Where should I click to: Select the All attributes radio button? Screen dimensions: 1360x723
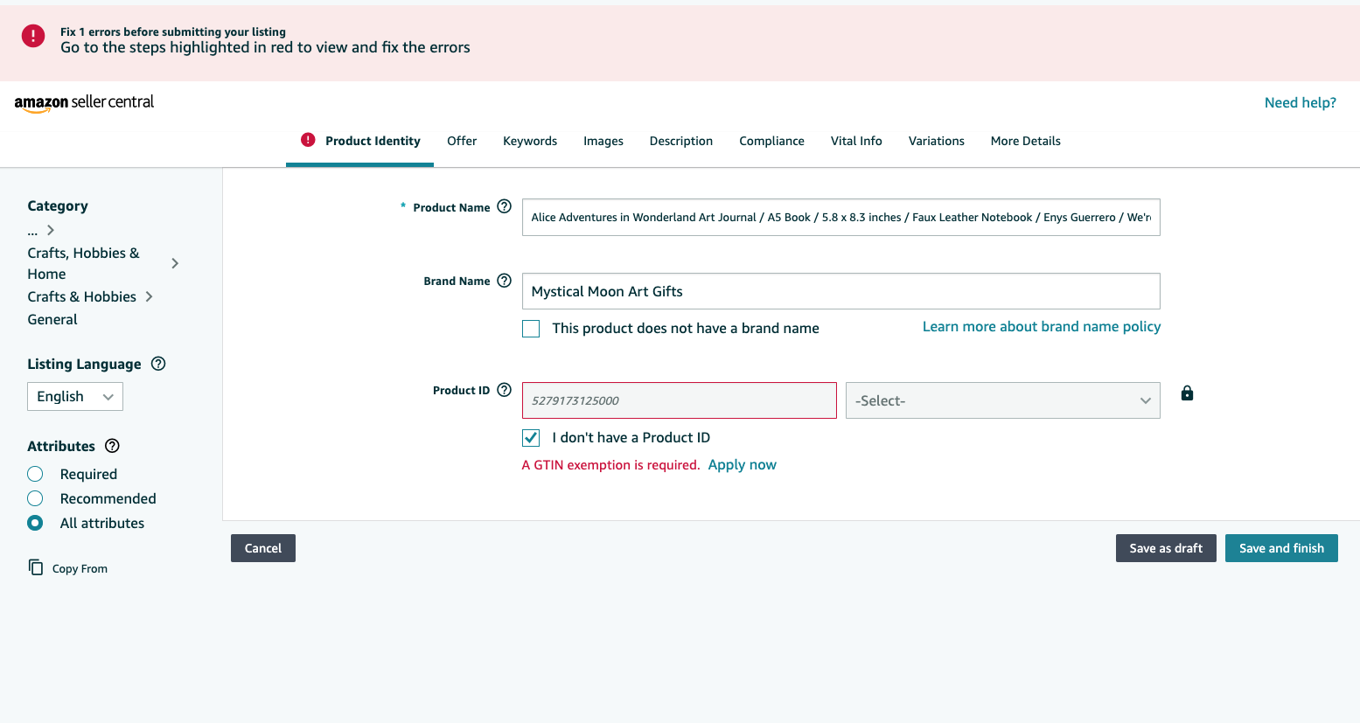click(x=35, y=523)
